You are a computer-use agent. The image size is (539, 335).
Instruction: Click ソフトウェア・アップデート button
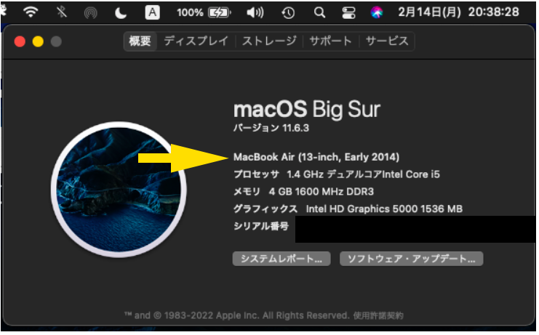(x=412, y=259)
